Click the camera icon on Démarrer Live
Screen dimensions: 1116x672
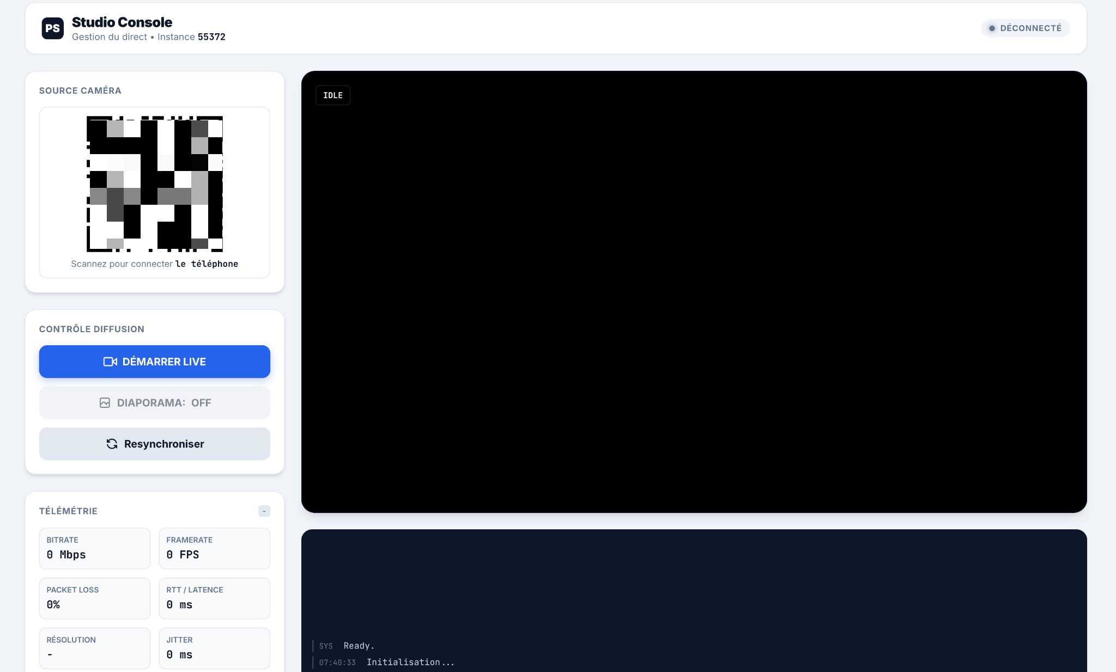(x=111, y=362)
